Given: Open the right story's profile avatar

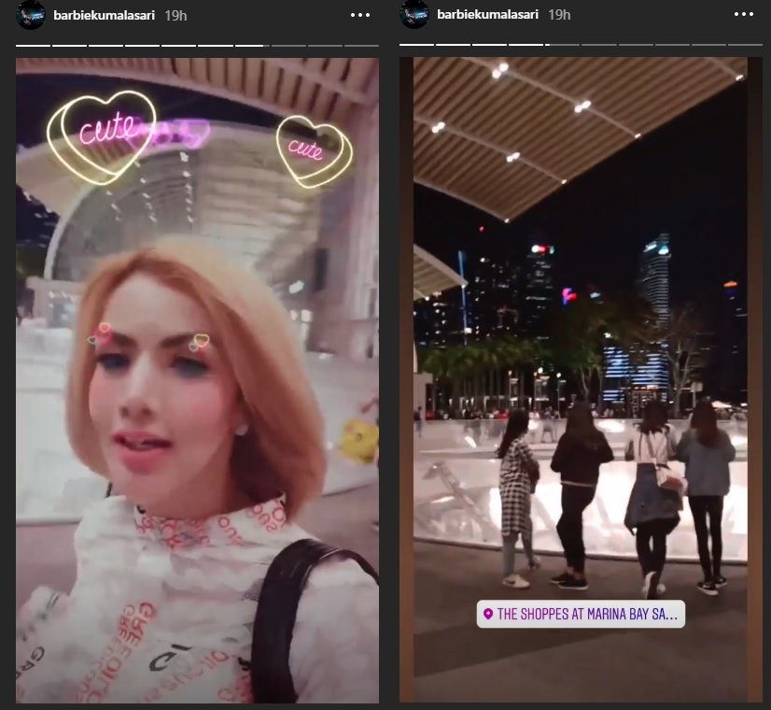Looking at the screenshot, I should click(414, 15).
